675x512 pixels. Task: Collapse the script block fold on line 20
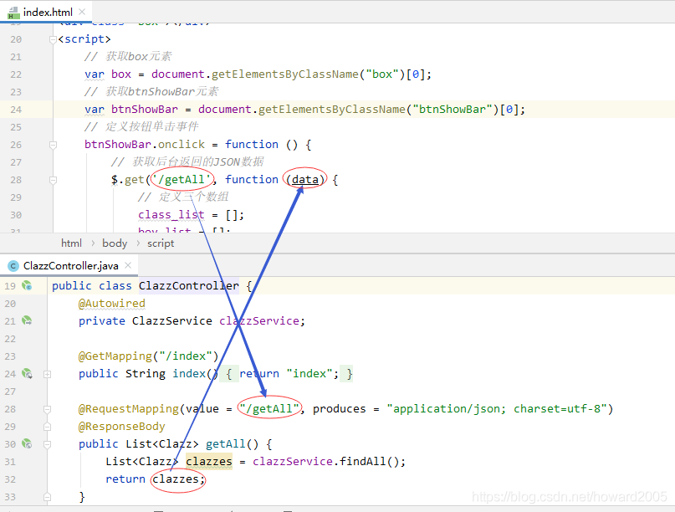tap(52, 38)
